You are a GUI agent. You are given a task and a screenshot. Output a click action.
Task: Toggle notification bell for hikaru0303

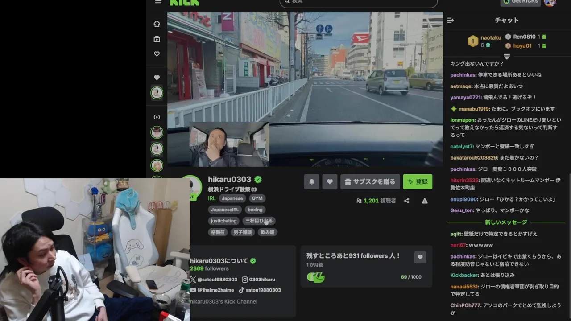tap(312, 182)
